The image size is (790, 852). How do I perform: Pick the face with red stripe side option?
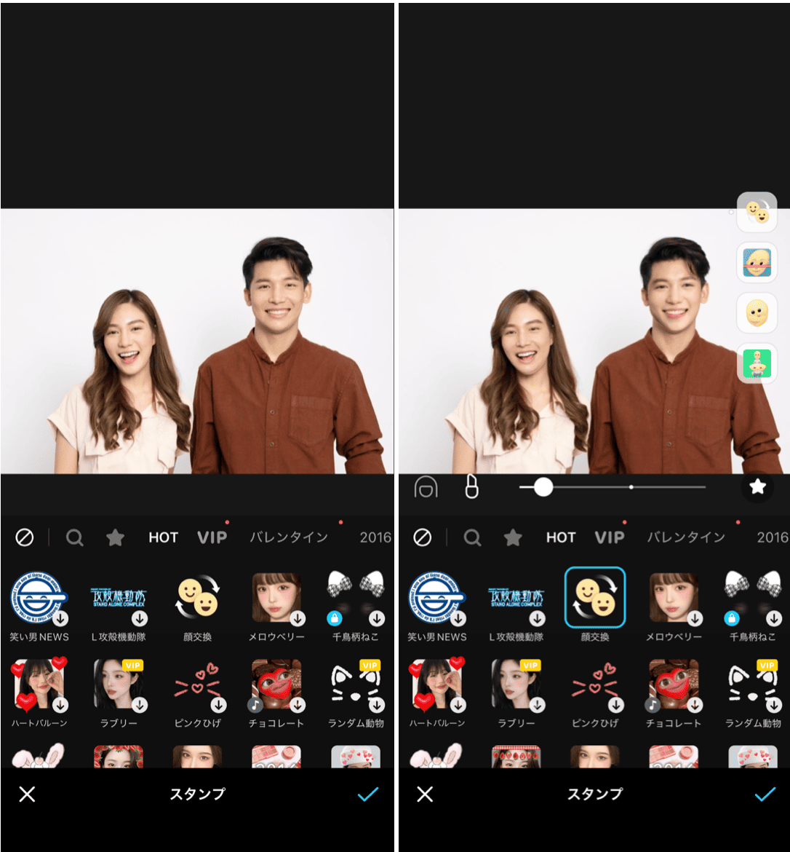pyautogui.click(x=757, y=262)
